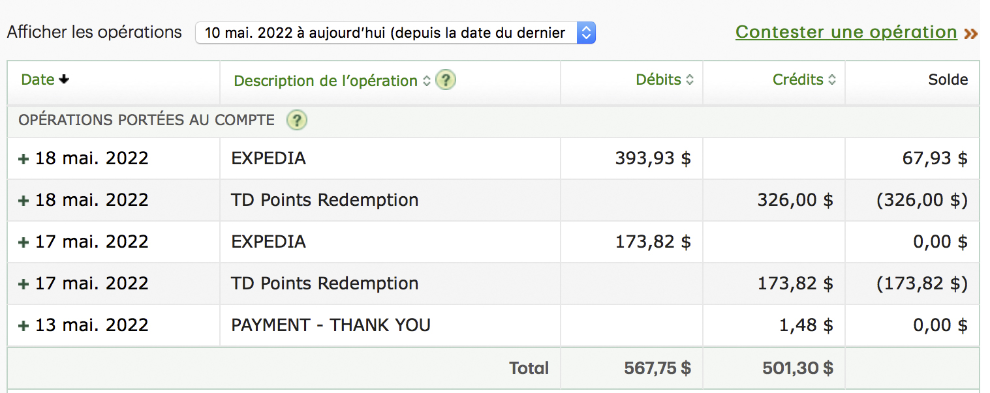Expand the 18 mai EXPEDIA 393,93 $ row
The image size is (990, 393).
pyautogui.click(x=24, y=159)
